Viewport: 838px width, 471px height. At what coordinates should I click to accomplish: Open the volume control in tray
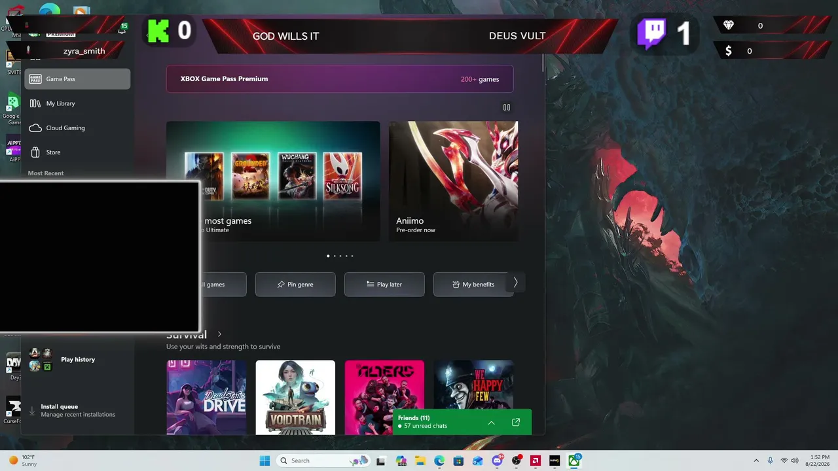795,461
